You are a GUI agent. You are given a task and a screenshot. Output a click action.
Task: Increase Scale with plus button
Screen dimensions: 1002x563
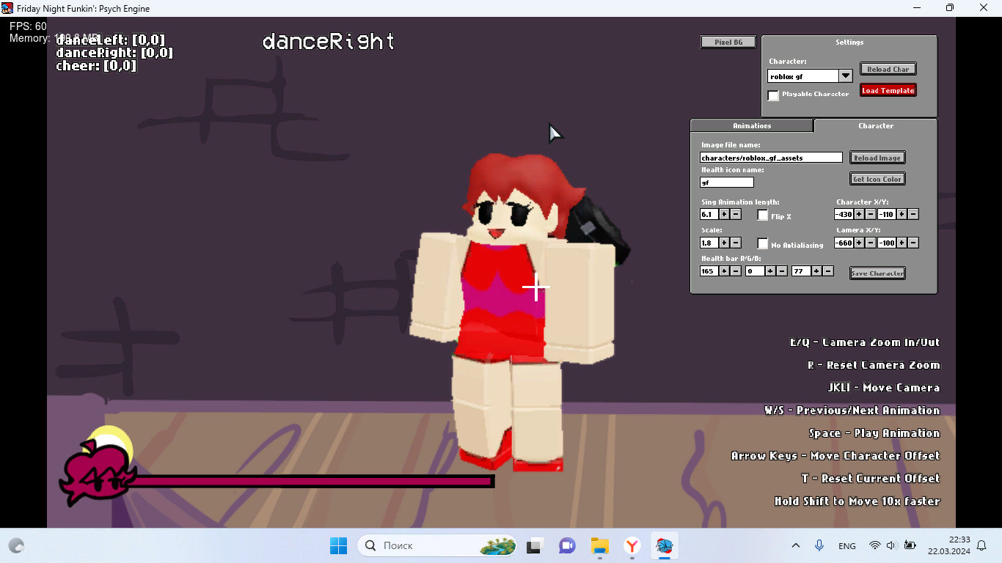click(x=724, y=243)
